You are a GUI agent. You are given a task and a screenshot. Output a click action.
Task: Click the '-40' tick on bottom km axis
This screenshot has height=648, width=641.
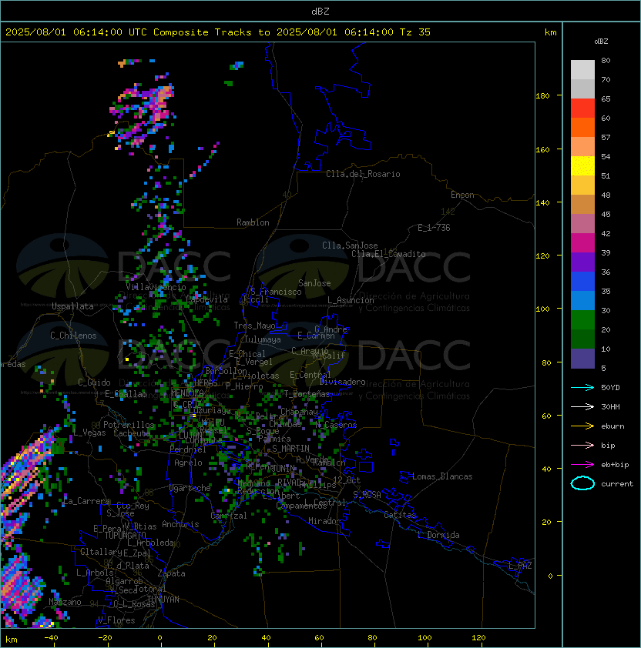(51, 638)
